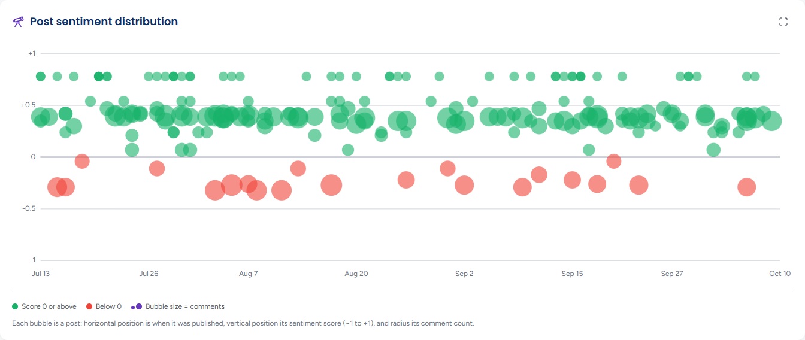The height and width of the screenshot is (340, 805).
Task: Click the 'Aug 20' axis label
Action: tap(356, 274)
